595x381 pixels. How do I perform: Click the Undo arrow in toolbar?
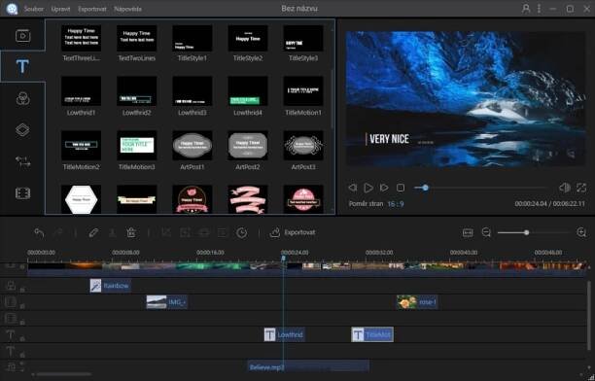click(x=39, y=232)
